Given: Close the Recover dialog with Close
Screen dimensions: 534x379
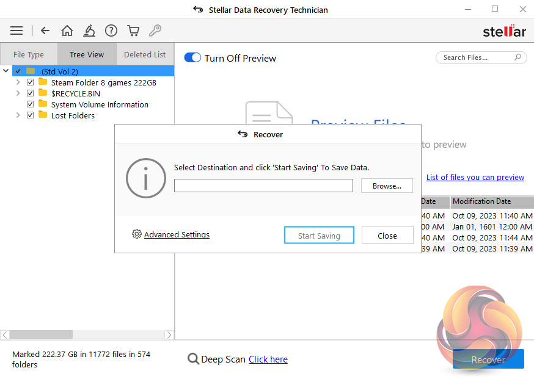Looking at the screenshot, I should click(x=387, y=236).
